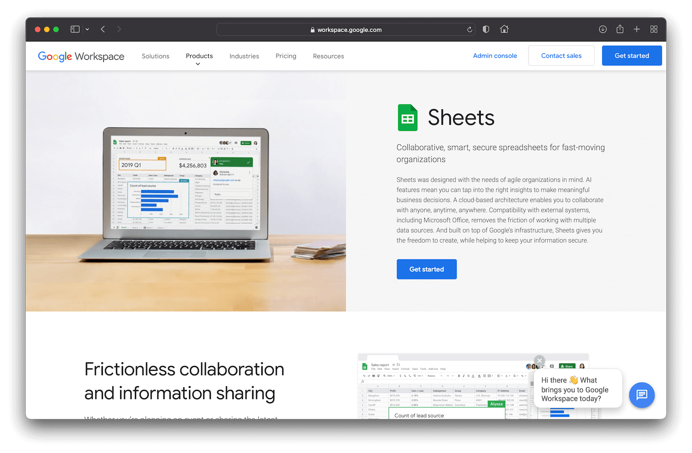Click the home icon in toolbar
Viewport: 692px width, 453px height.
click(x=504, y=29)
